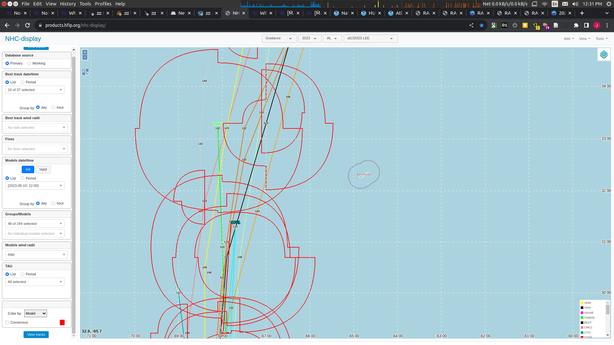
Task: Open browser side panel icon
Action: point(586,25)
